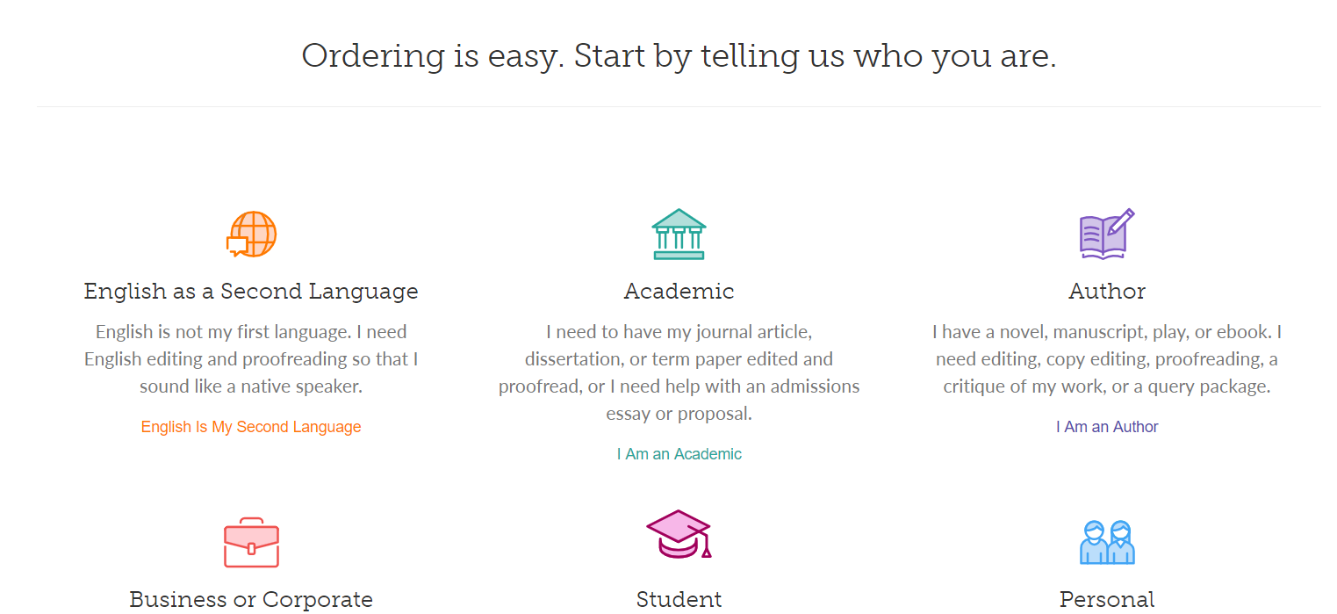Click the Author heading
The image size is (1337, 614).
1107,291
